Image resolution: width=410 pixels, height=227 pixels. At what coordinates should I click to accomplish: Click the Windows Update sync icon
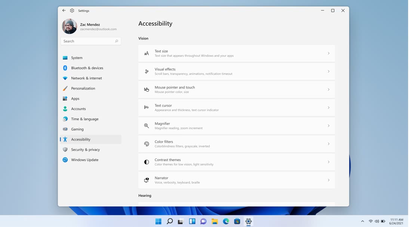coord(65,160)
